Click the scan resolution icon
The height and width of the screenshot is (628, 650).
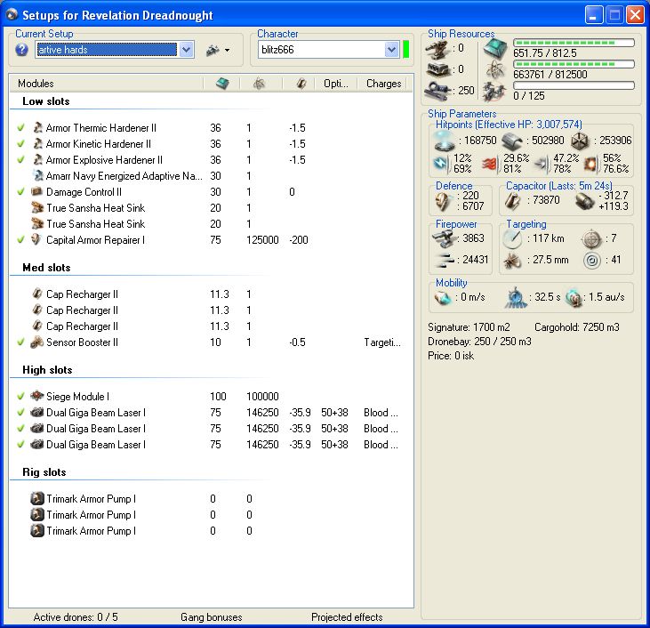point(512,261)
